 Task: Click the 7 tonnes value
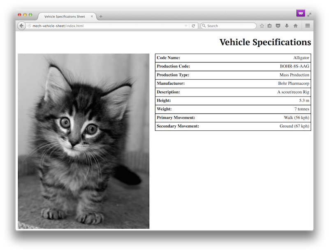coord(302,109)
